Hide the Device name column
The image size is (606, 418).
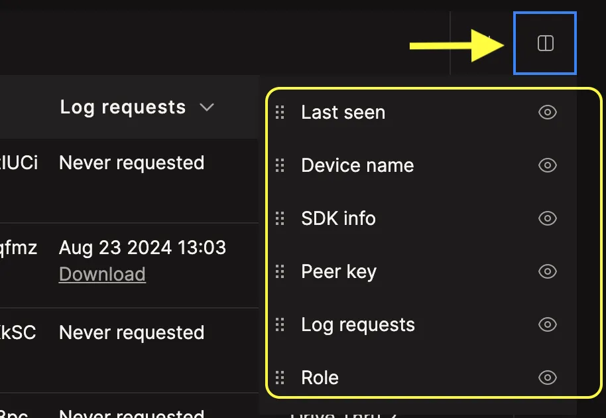click(547, 165)
